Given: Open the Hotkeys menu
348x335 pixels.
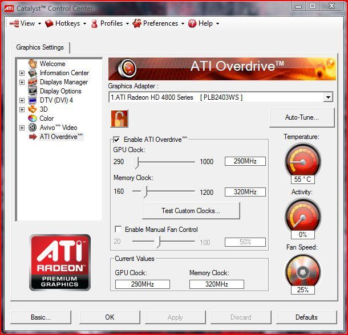Looking at the screenshot, I should click(x=66, y=23).
